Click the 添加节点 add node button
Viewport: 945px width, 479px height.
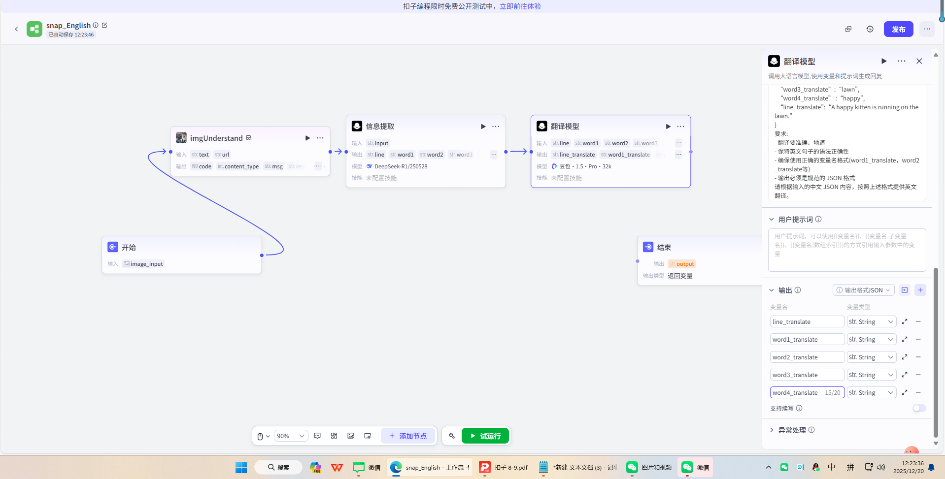[408, 436]
